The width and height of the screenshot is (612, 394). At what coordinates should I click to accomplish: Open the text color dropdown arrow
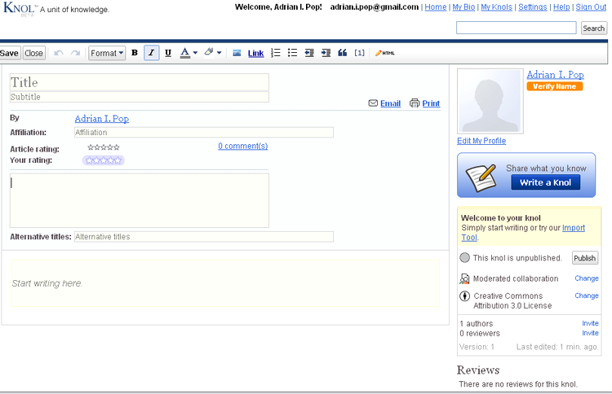coord(195,53)
